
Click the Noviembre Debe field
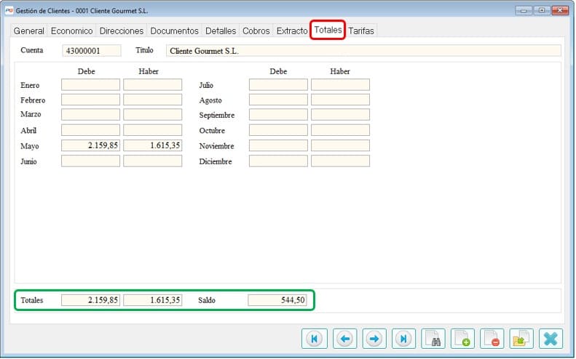[x=278, y=145]
